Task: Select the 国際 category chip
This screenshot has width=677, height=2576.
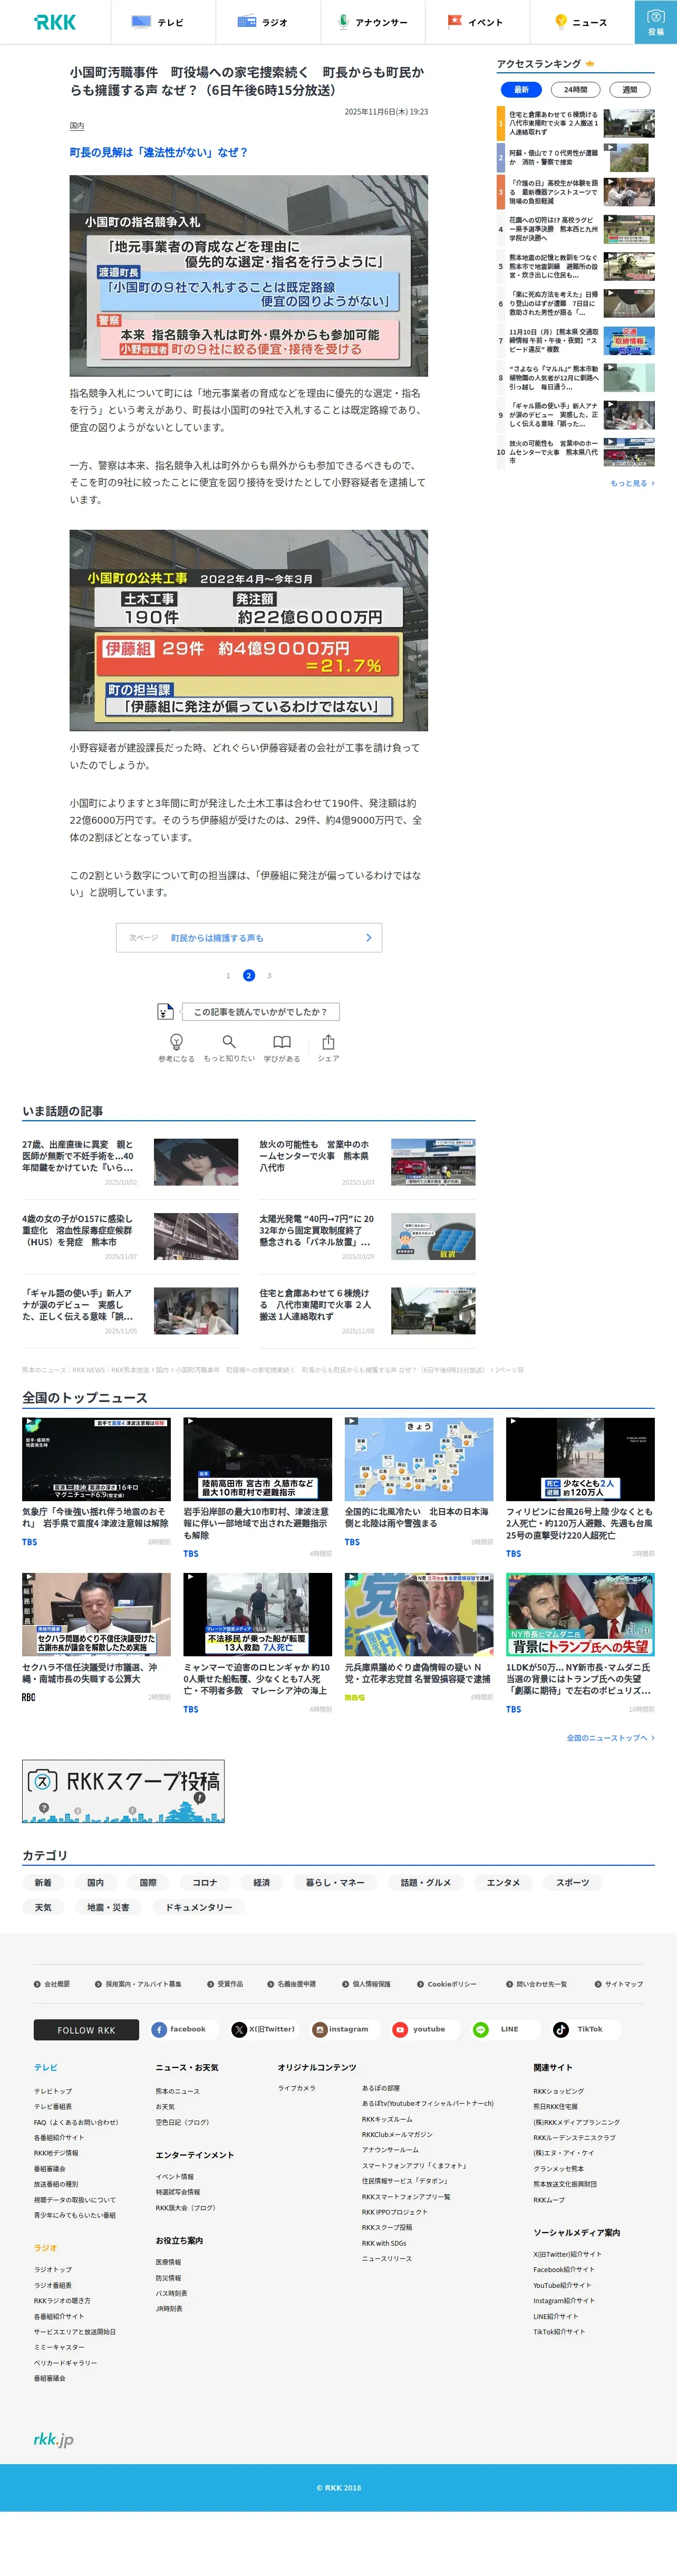Action: [x=148, y=1882]
